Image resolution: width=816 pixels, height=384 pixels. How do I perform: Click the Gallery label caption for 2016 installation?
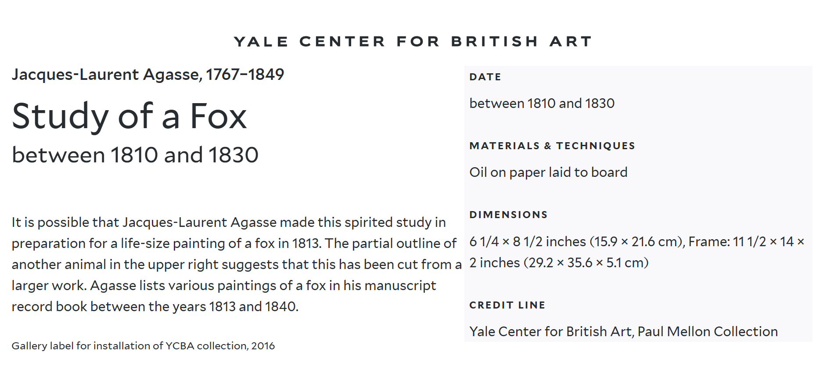pos(143,346)
